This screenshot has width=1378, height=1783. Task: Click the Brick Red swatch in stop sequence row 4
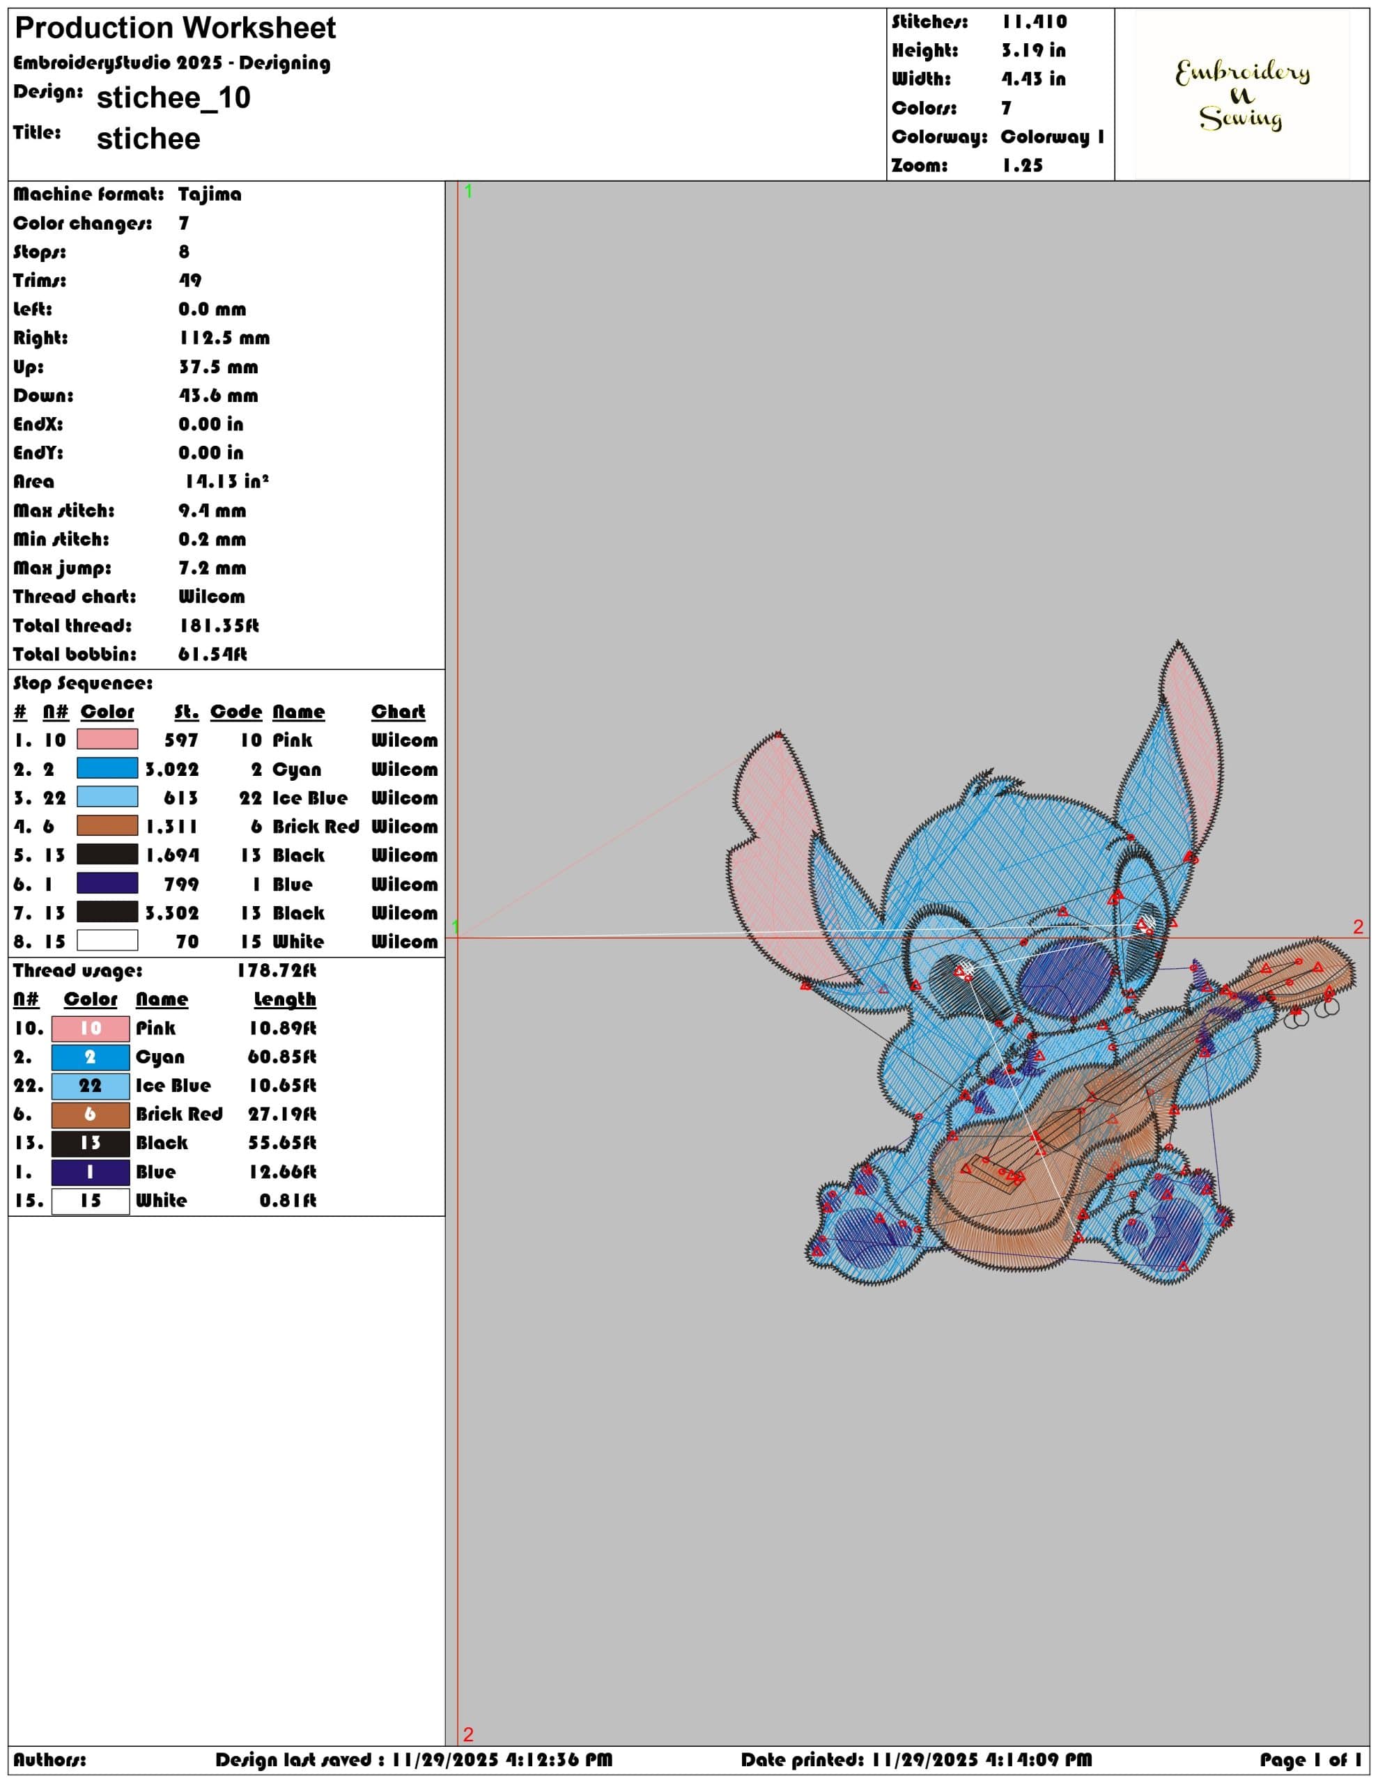point(107,825)
